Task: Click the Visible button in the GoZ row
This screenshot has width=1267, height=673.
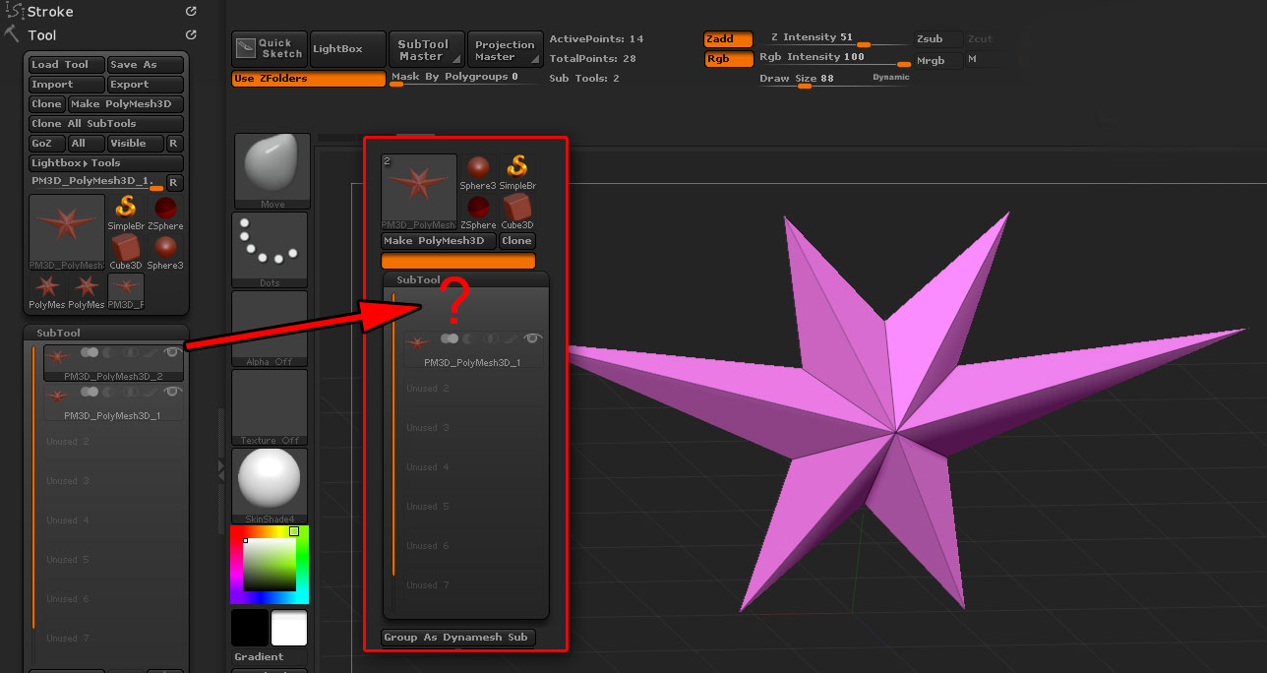Action: (x=135, y=144)
